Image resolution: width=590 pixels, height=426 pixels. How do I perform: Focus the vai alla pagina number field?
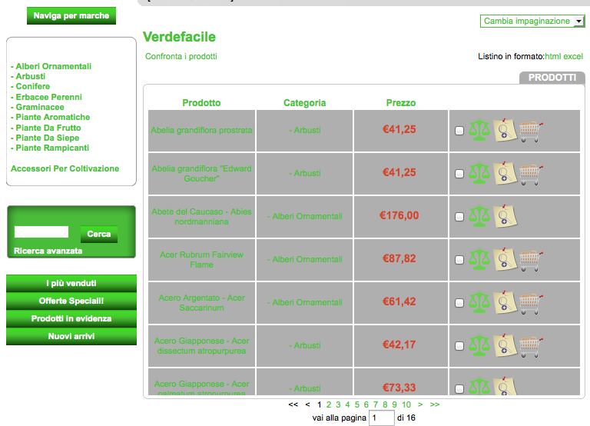click(x=382, y=418)
